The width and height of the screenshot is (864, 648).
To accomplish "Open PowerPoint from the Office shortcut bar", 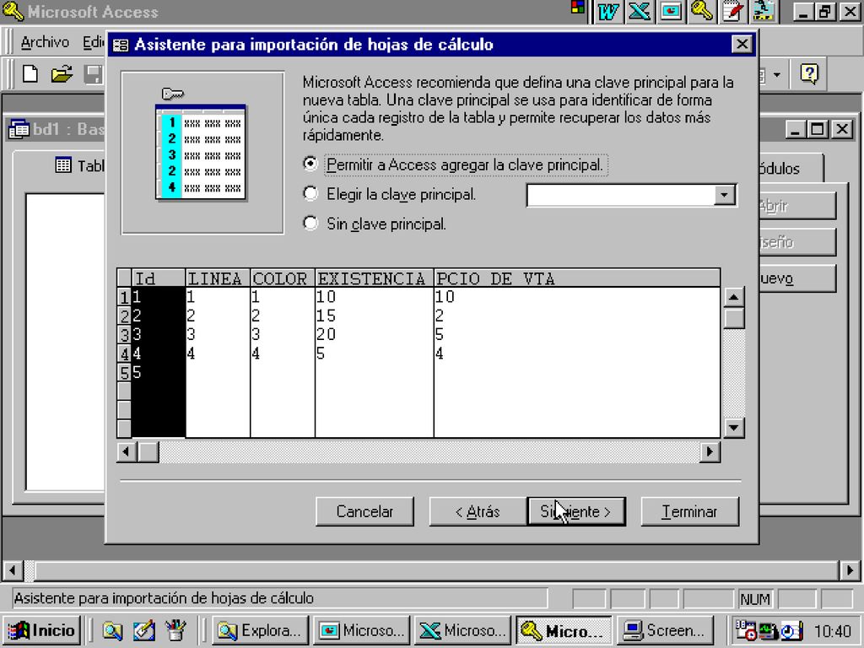I will tap(671, 12).
